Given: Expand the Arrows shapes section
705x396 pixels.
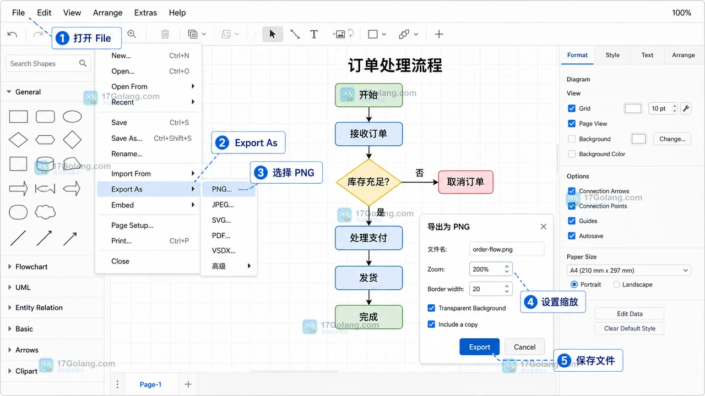Looking at the screenshot, I should point(9,350).
